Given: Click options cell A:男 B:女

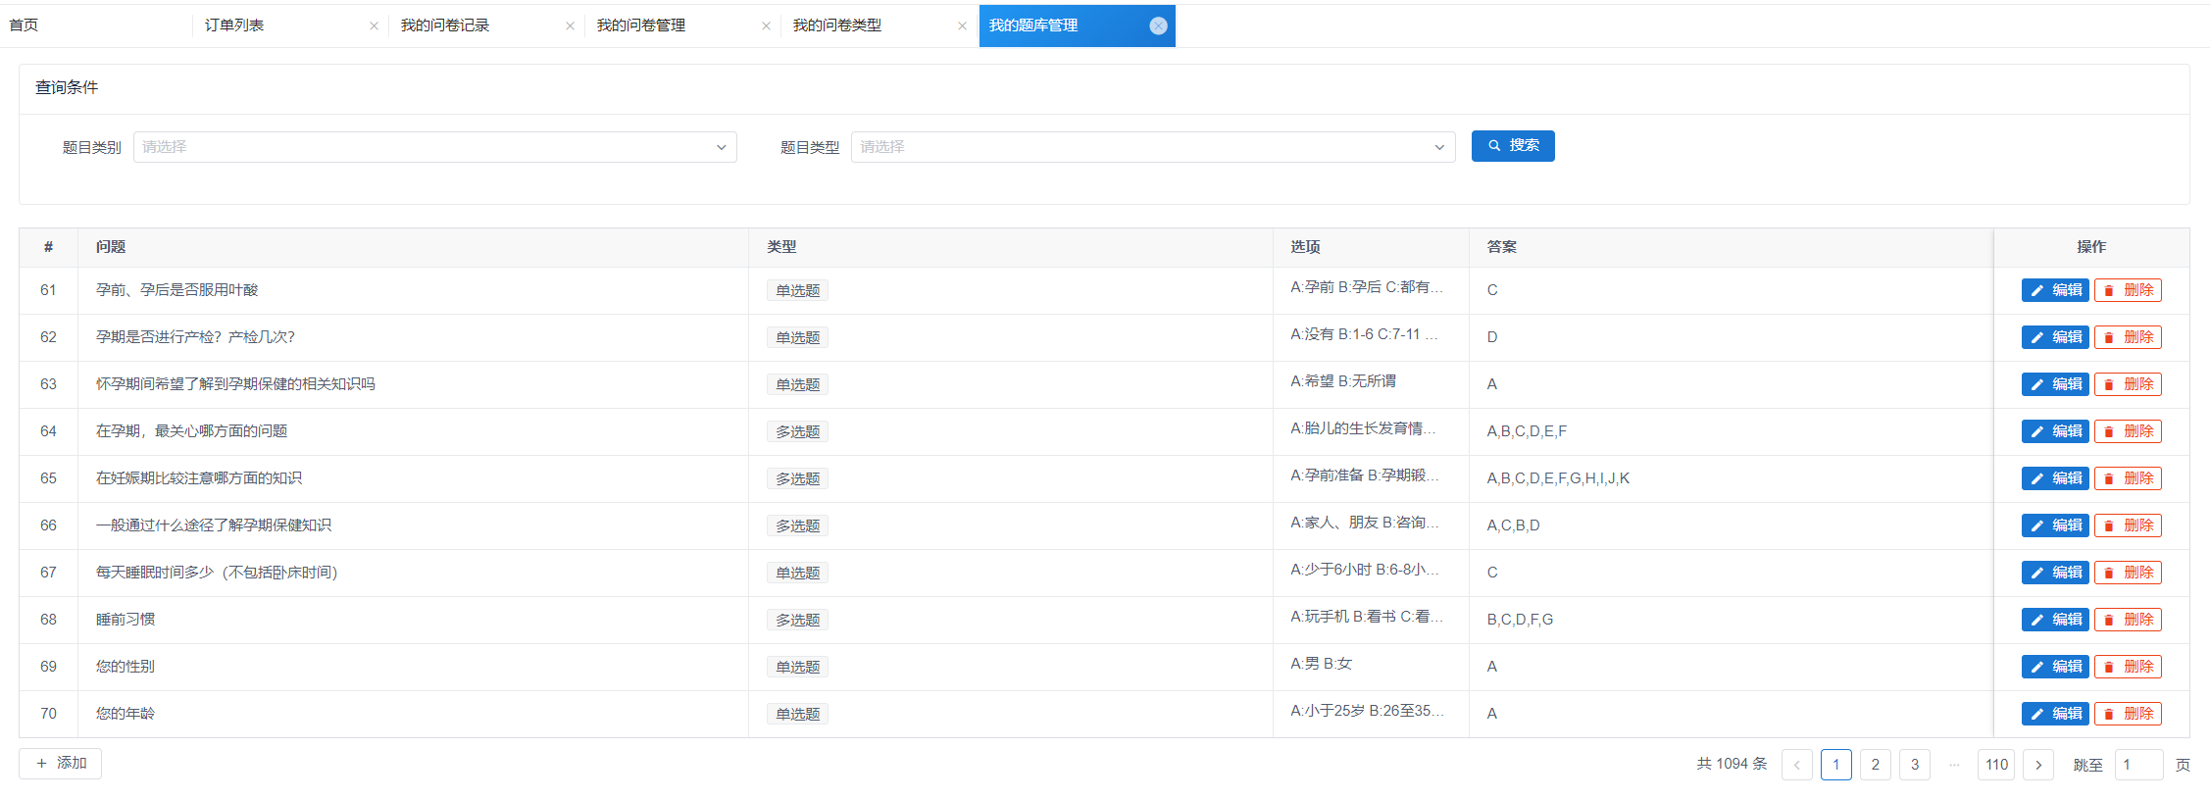Looking at the screenshot, I should (x=1321, y=664).
